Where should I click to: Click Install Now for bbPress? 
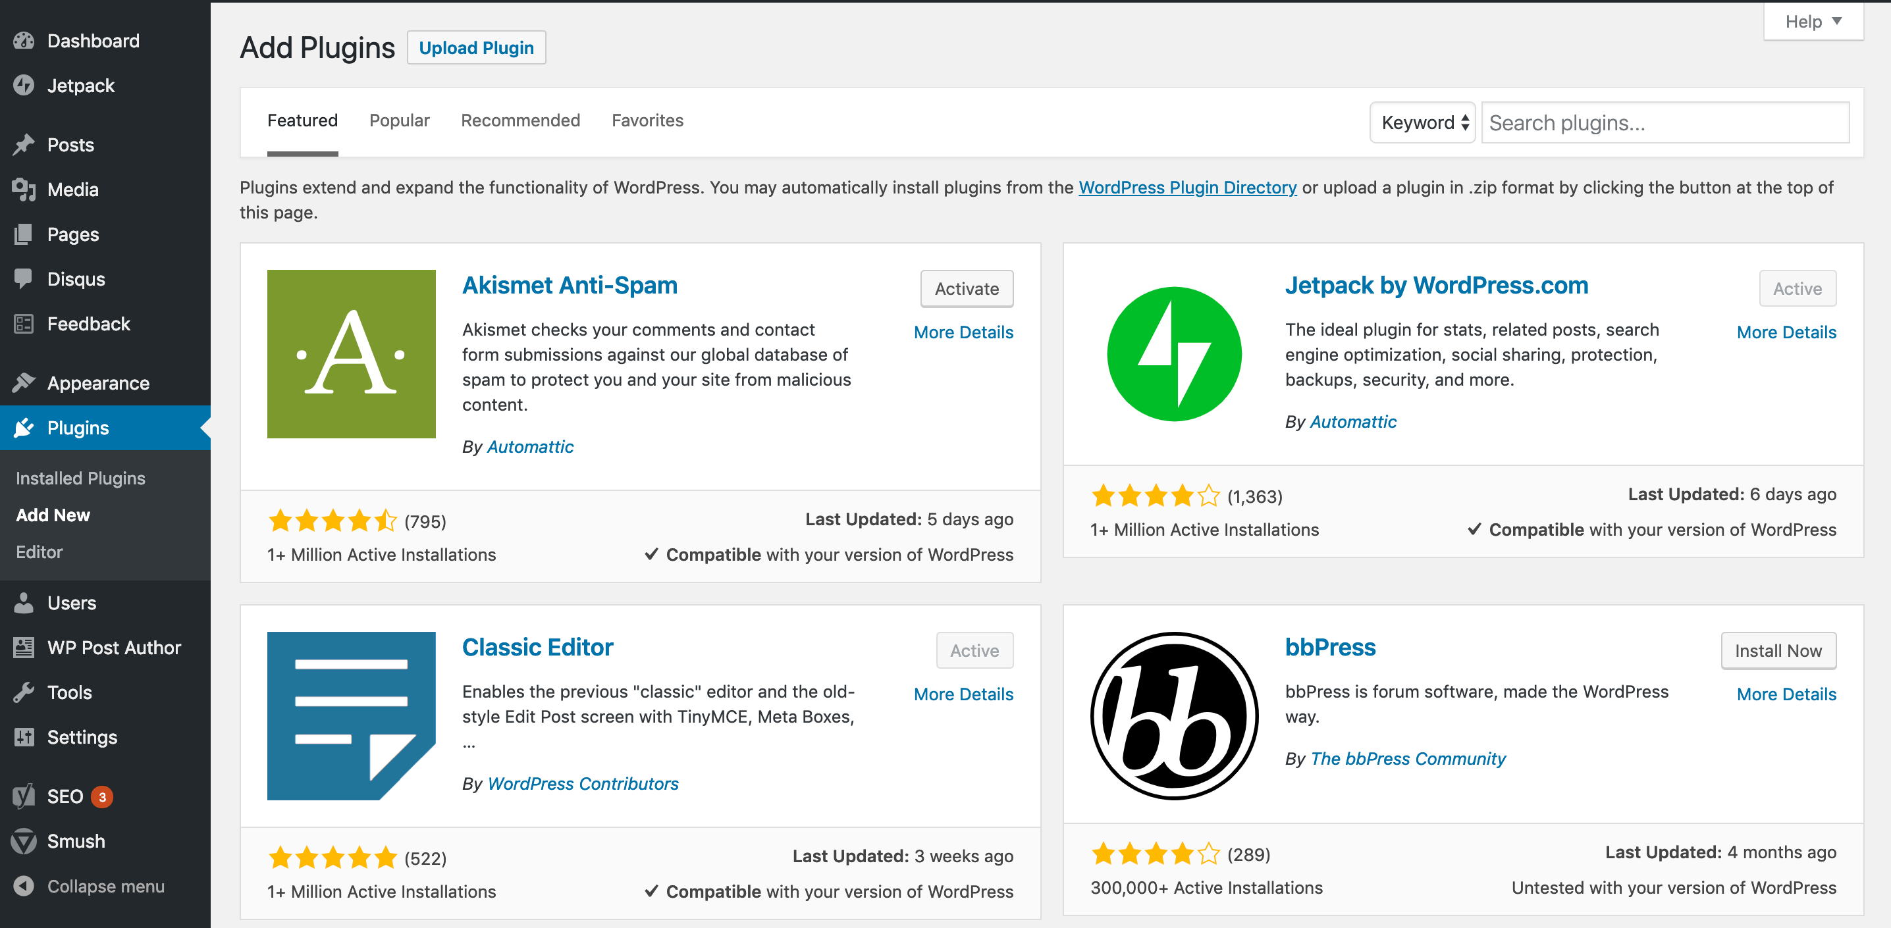click(1778, 651)
